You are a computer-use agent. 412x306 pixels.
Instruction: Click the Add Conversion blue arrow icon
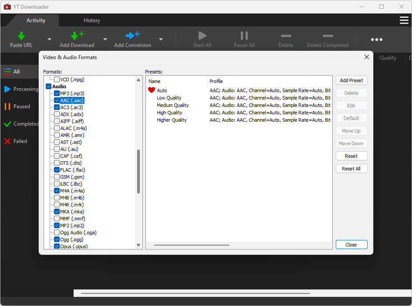pyautogui.click(x=133, y=35)
